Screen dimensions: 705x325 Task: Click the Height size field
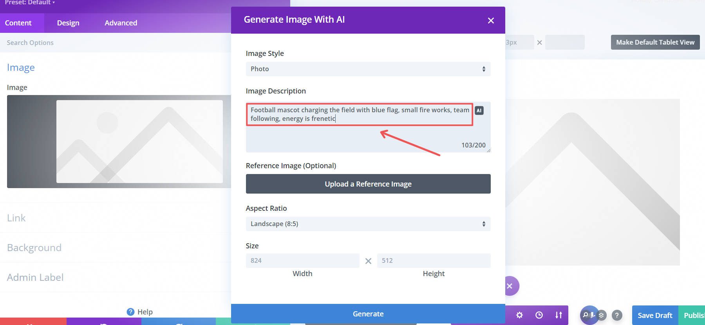point(434,260)
